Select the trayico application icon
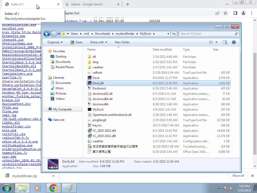The height and width of the screenshot is (193, 257). click(90, 125)
